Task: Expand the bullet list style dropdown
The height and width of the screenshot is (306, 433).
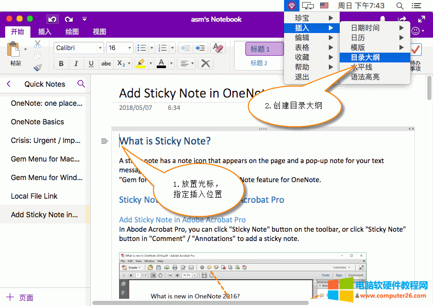Action: coord(151,48)
